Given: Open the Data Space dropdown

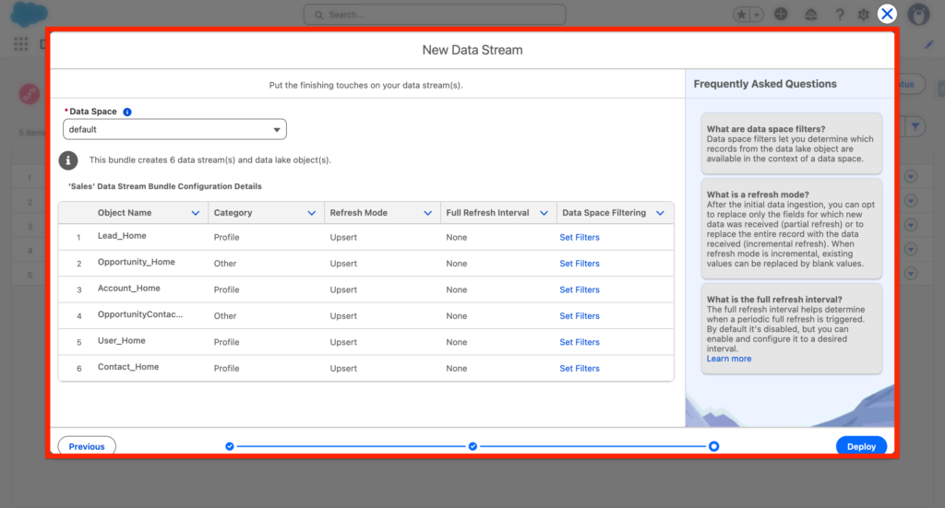Looking at the screenshot, I should 174,130.
